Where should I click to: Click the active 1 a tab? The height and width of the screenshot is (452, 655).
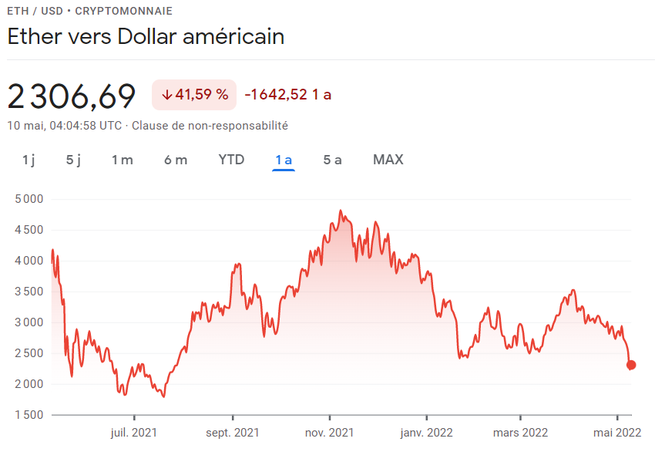click(x=284, y=160)
